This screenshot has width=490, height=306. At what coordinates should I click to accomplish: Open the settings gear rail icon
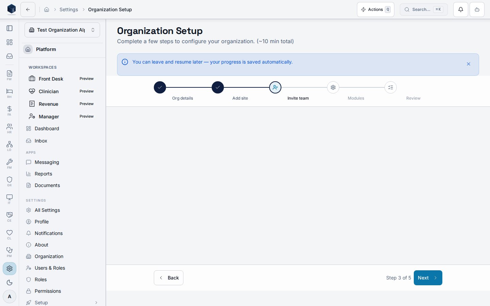tap(10, 269)
